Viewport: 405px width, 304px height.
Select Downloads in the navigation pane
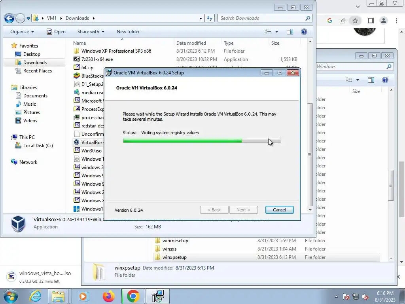[35, 62]
